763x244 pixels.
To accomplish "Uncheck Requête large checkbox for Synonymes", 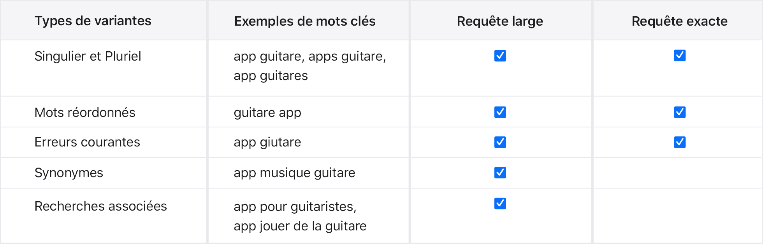I will tap(500, 173).
